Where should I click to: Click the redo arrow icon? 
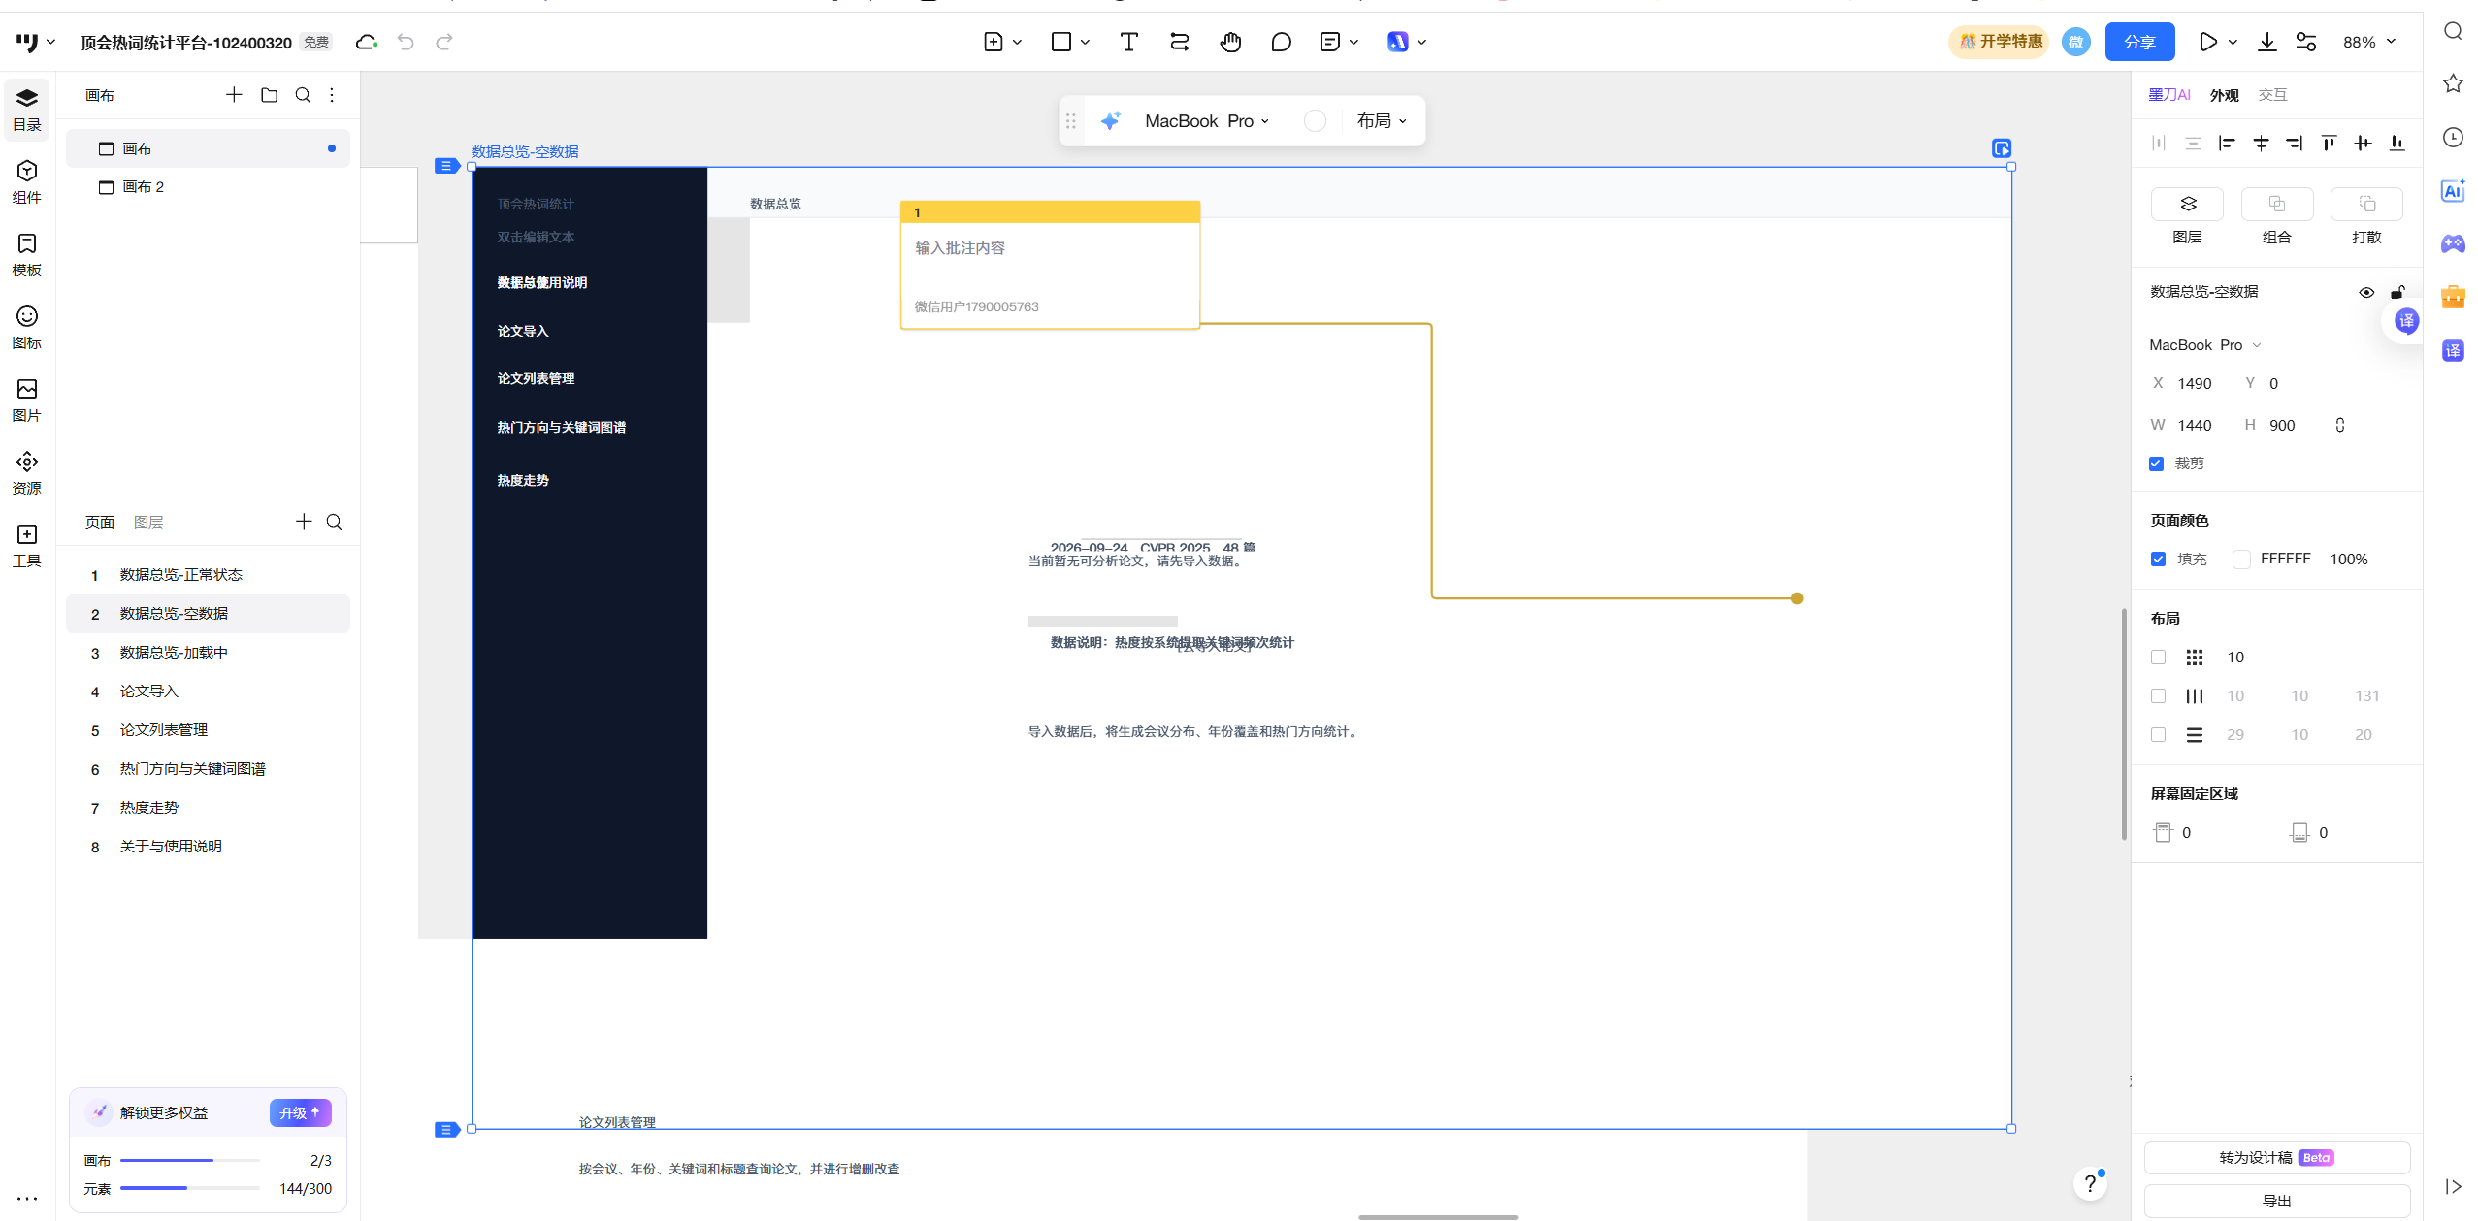[x=444, y=42]
